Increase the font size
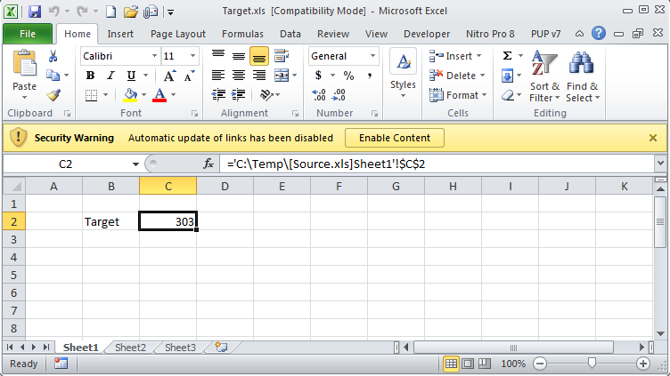Viewport: 670px width, 376px height. point(170,76)
